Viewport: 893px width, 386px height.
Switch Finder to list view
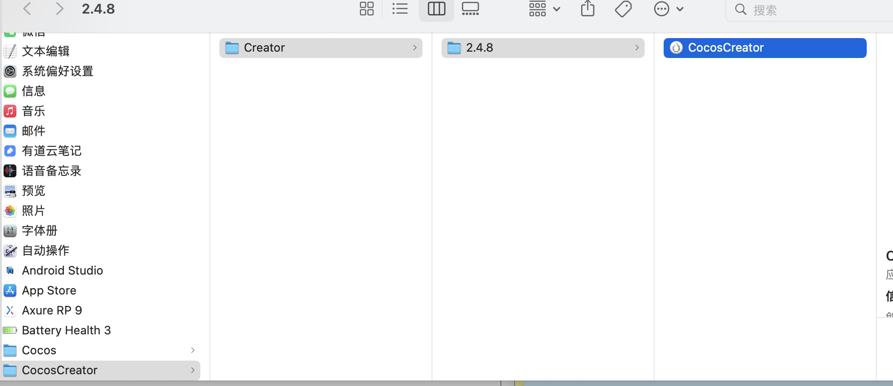coord(400,9)
